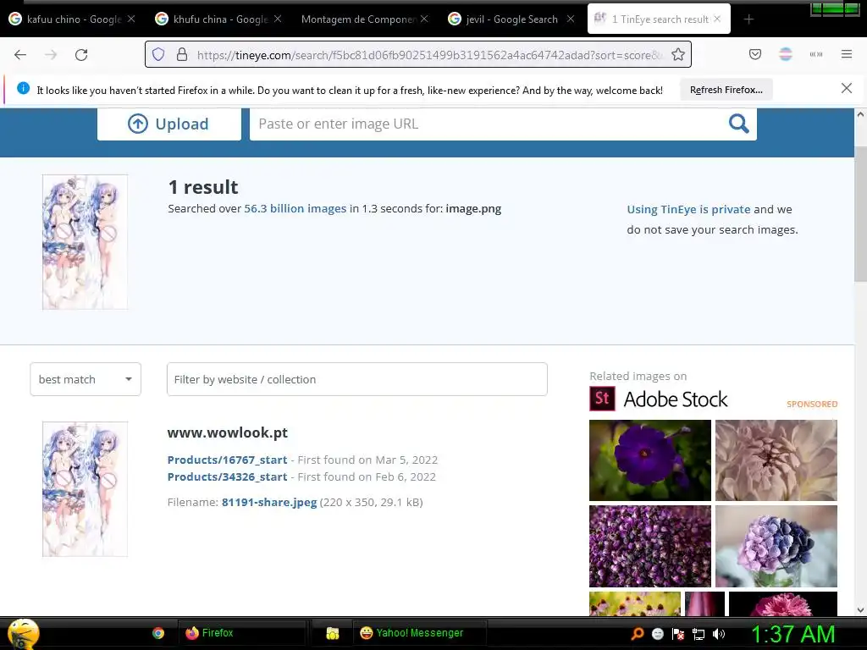Click the scrollbar down arrow
The height and width of the screenshot is (650, 867).
[860, 610]
